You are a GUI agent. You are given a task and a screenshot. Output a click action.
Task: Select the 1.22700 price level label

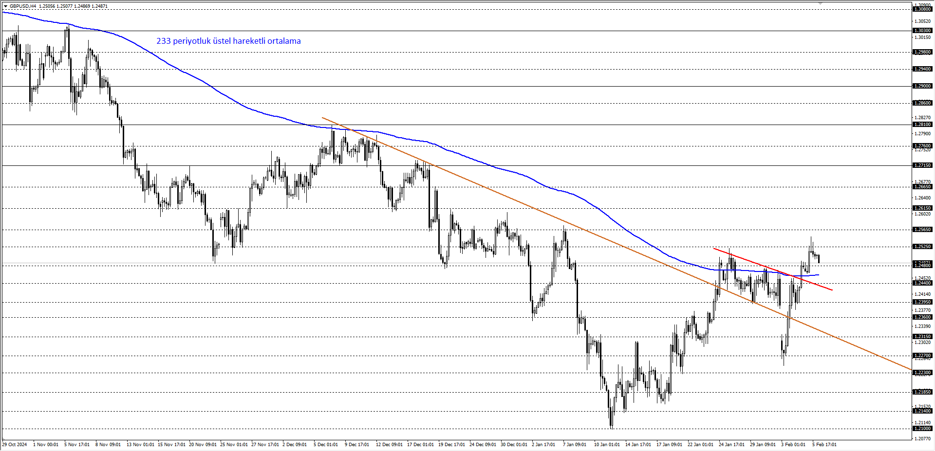click(922, 356)
